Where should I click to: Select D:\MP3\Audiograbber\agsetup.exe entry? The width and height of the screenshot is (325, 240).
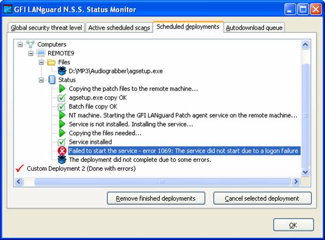point(116,71)
